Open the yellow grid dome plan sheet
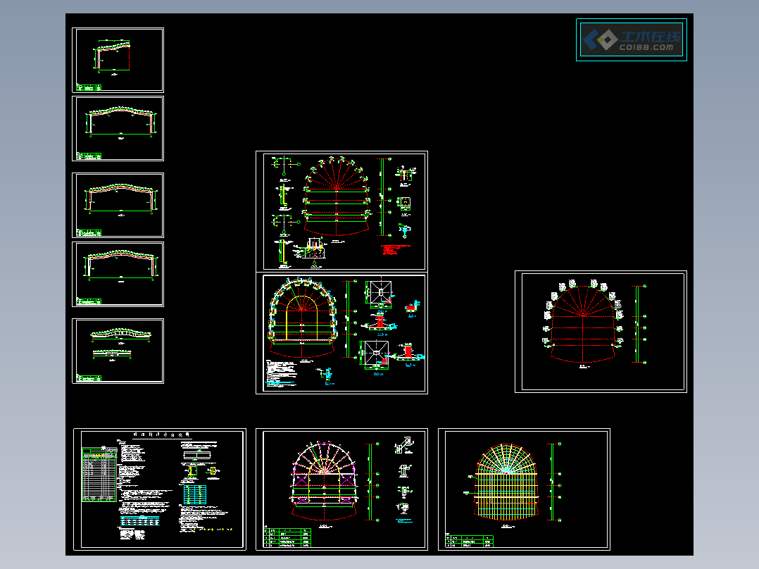 click(x=524, y=489)
